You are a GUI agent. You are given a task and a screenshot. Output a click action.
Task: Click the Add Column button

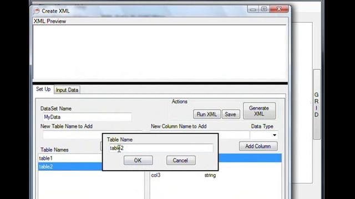pos(258,146)
